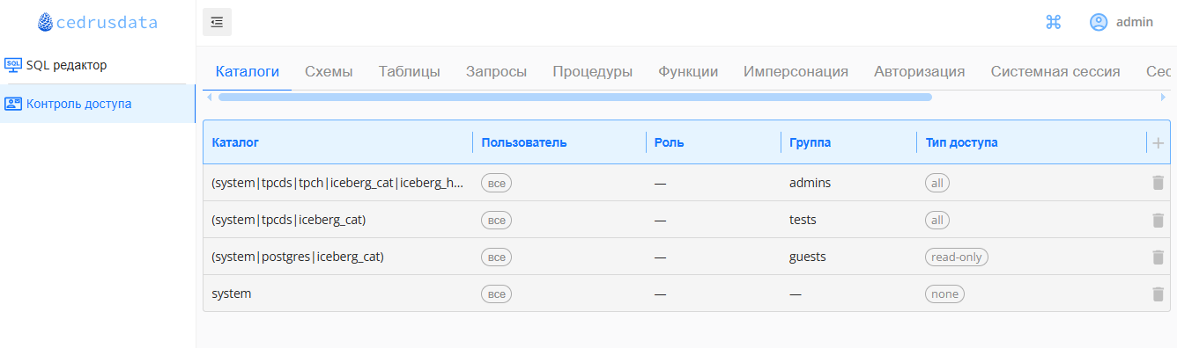Delete the admins group rule
This screenshot has width=1177, height=348.
[x=1158, y=183]
